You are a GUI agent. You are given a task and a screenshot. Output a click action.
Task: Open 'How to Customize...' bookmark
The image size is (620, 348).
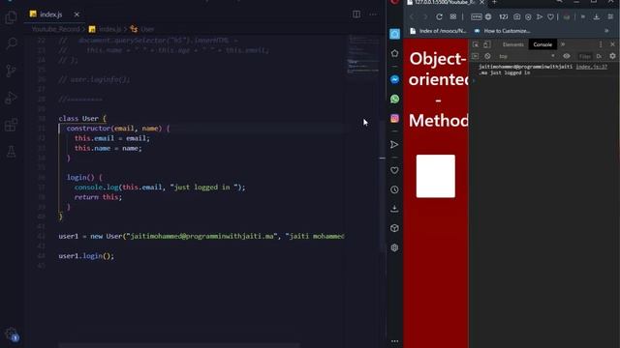(502, 31)
